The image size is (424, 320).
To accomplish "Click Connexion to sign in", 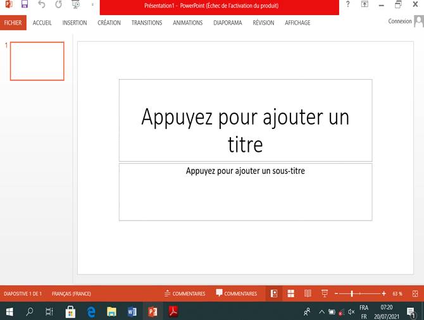I will pos(399,22).
